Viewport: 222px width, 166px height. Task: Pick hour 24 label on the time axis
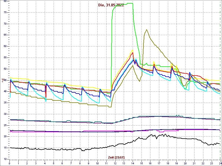(220, 164)
